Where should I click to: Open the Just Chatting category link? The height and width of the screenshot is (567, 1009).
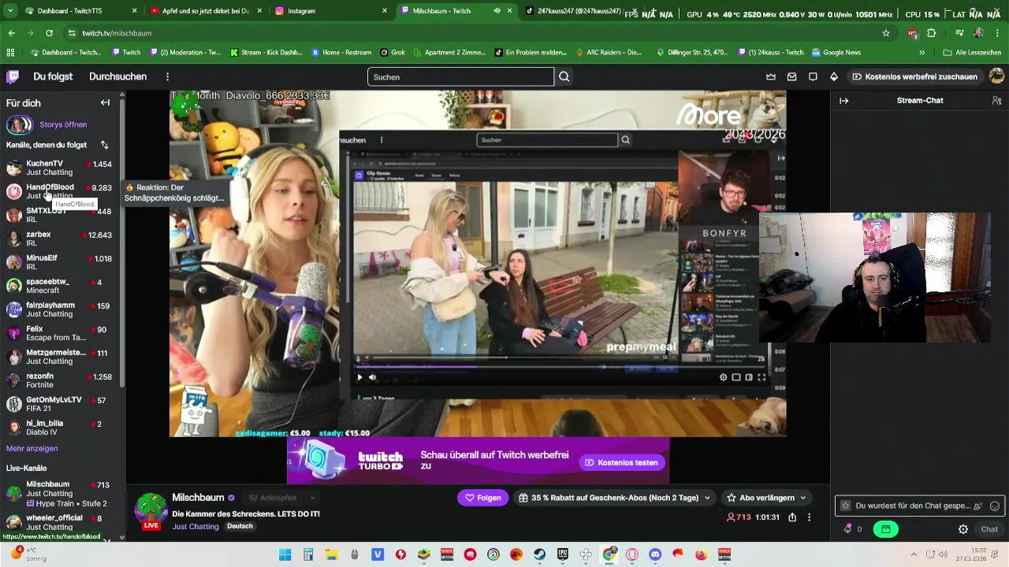coord(195,526)
